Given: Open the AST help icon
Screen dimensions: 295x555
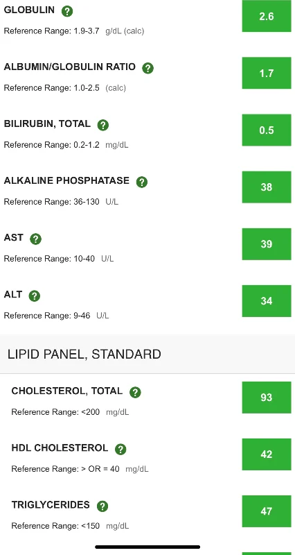Looking at the screenshot, I should point(36,239).
